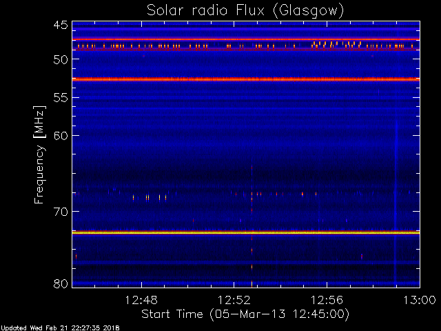
Task: Click the '13:00' time tick label
Action: 420,300
